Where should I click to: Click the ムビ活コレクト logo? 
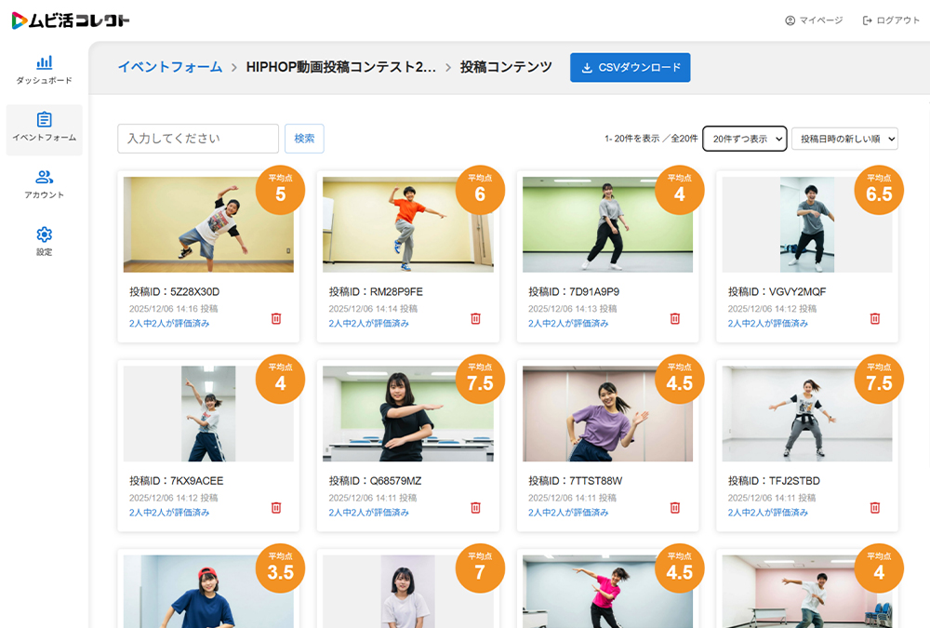pos(71,20)
